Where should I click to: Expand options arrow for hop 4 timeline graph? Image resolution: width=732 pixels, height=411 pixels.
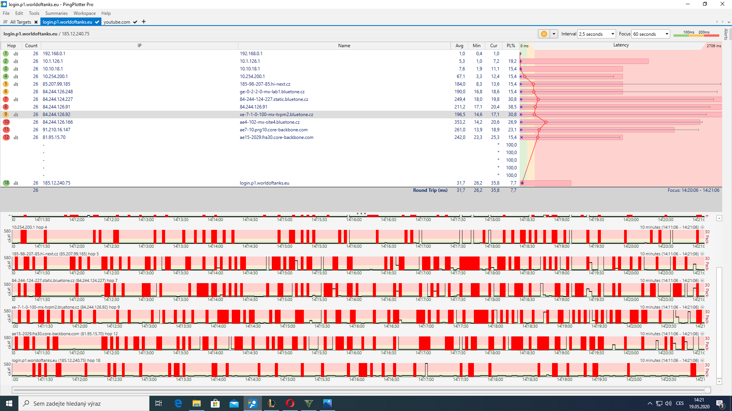(702, 227)
